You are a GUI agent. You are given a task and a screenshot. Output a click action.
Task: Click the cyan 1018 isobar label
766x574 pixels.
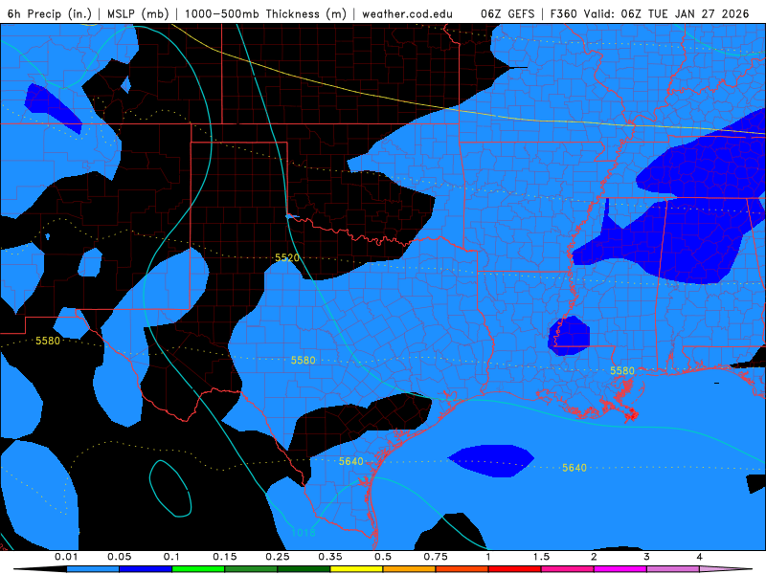pos(303,533)
